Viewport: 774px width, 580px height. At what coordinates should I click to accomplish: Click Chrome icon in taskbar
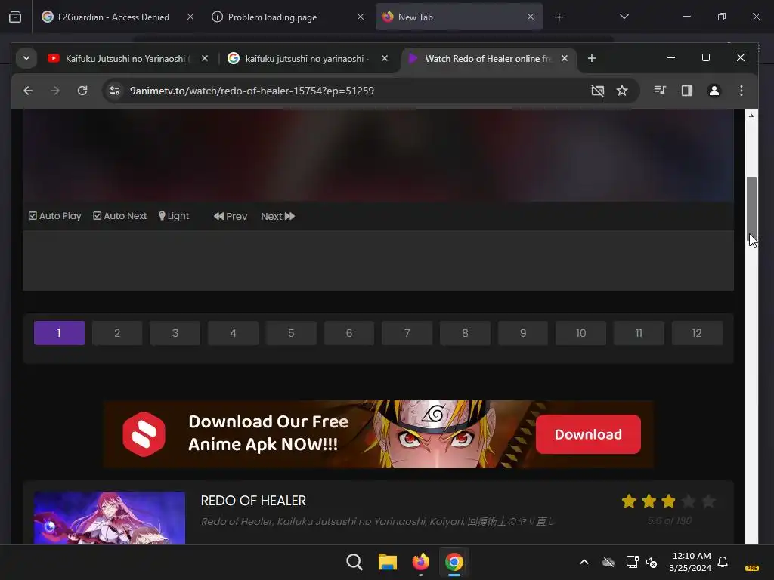454,562
